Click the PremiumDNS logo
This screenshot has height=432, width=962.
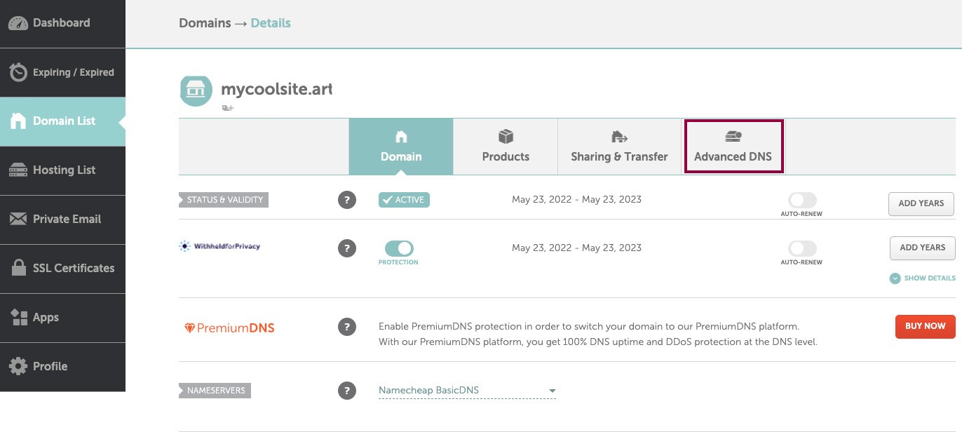229,328
